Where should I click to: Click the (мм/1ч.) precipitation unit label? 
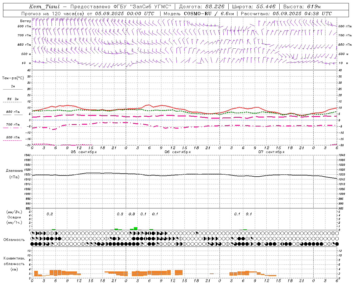pos(14,222)
